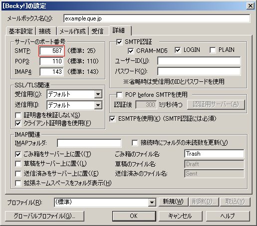Click the キャンセル button
Screen dimensions: 257x226
tap(180, 216)
